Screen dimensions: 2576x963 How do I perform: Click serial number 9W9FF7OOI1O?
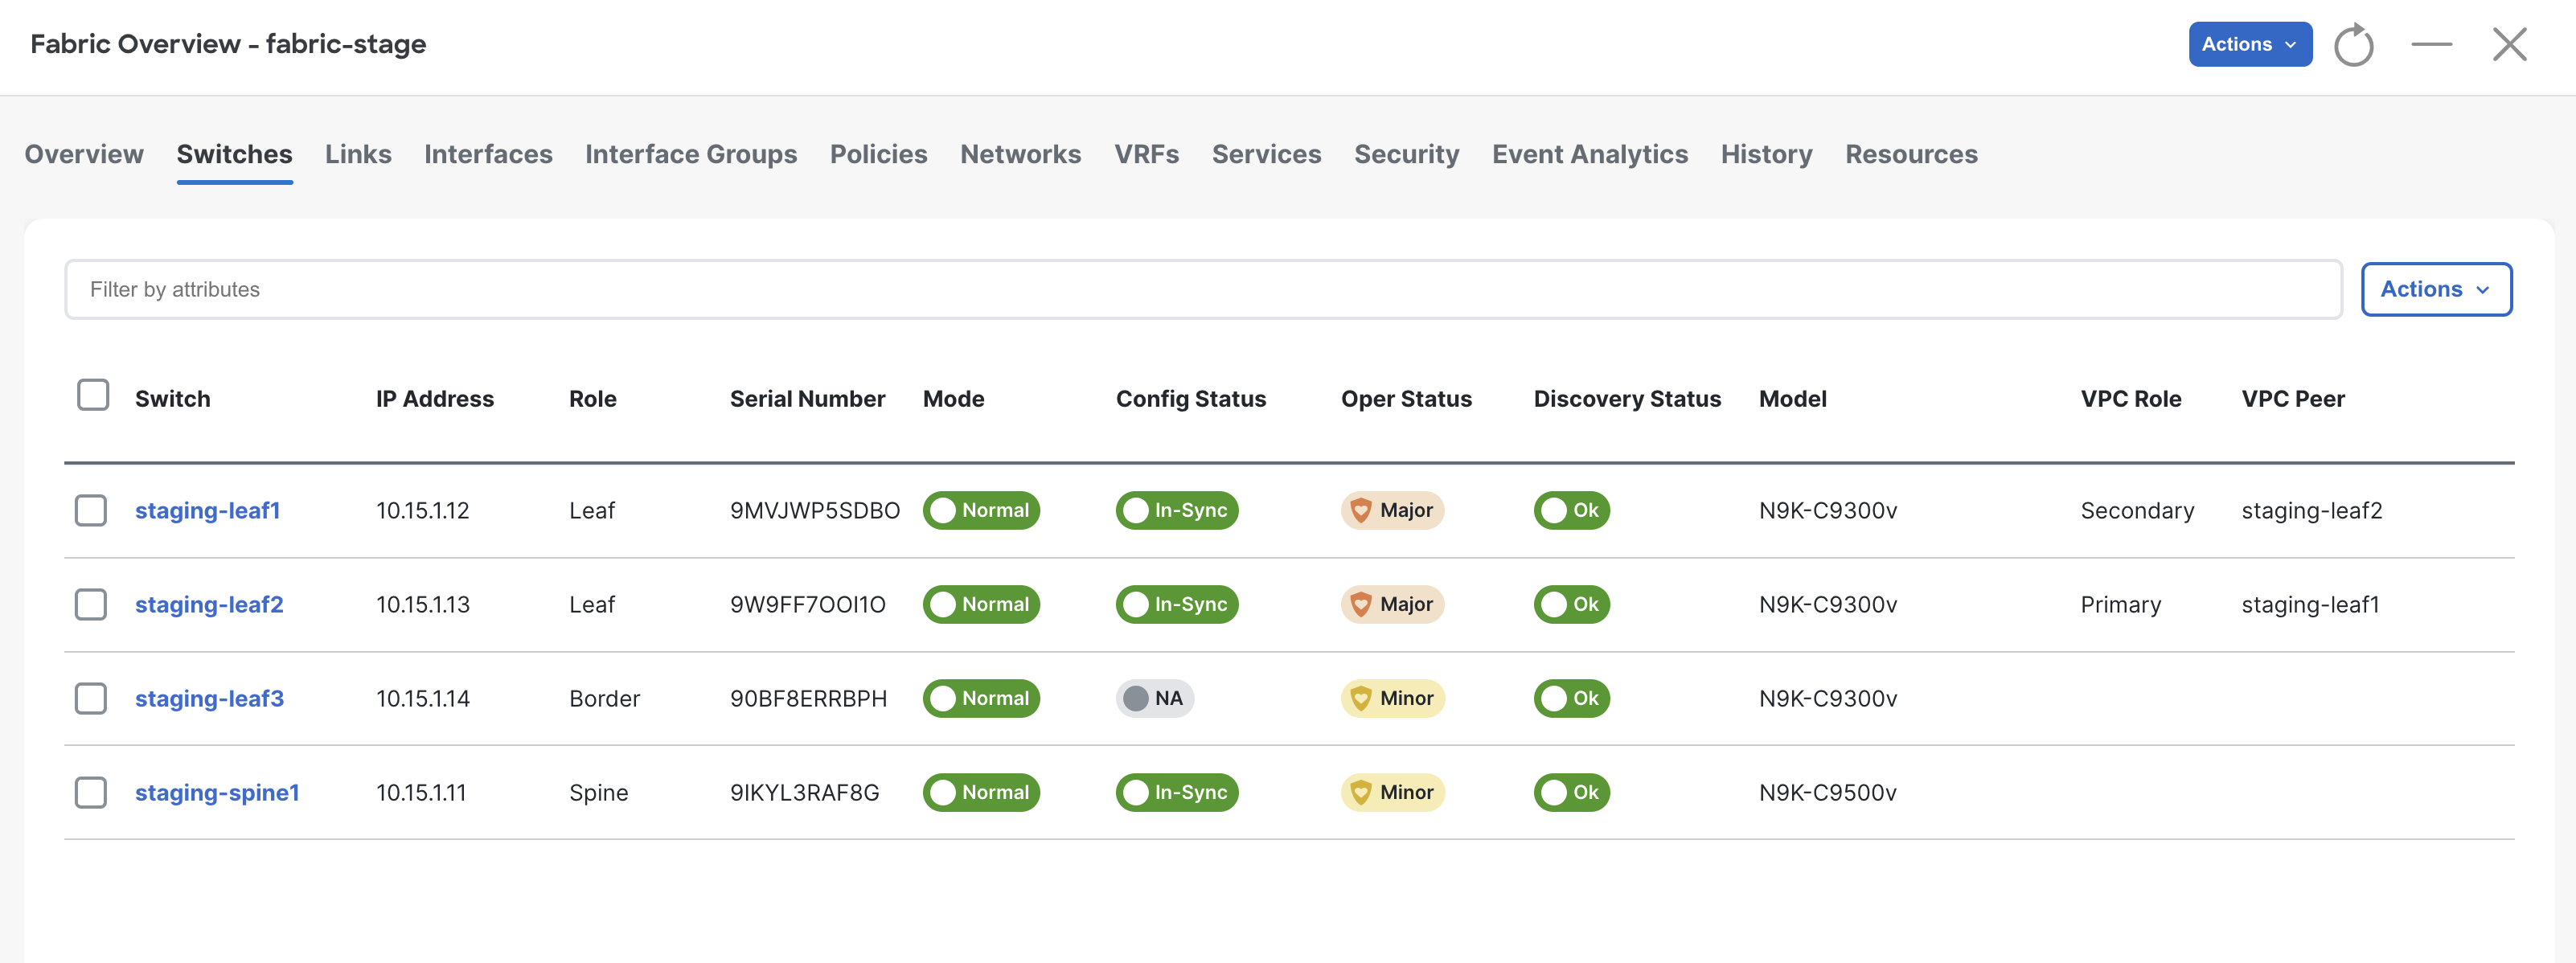pyautogui.click(x=808, y=605)
